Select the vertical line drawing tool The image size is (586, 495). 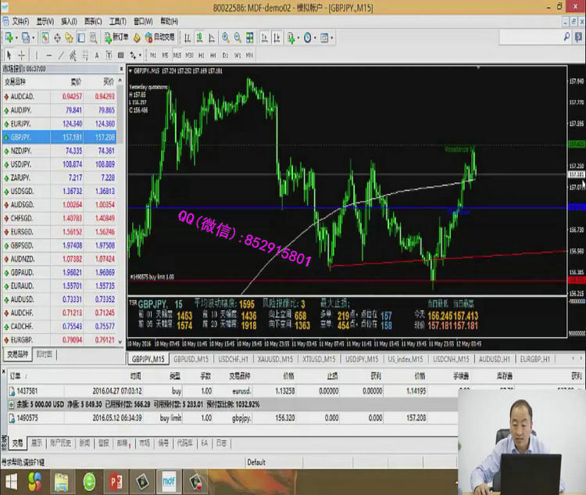pos(37,55)
